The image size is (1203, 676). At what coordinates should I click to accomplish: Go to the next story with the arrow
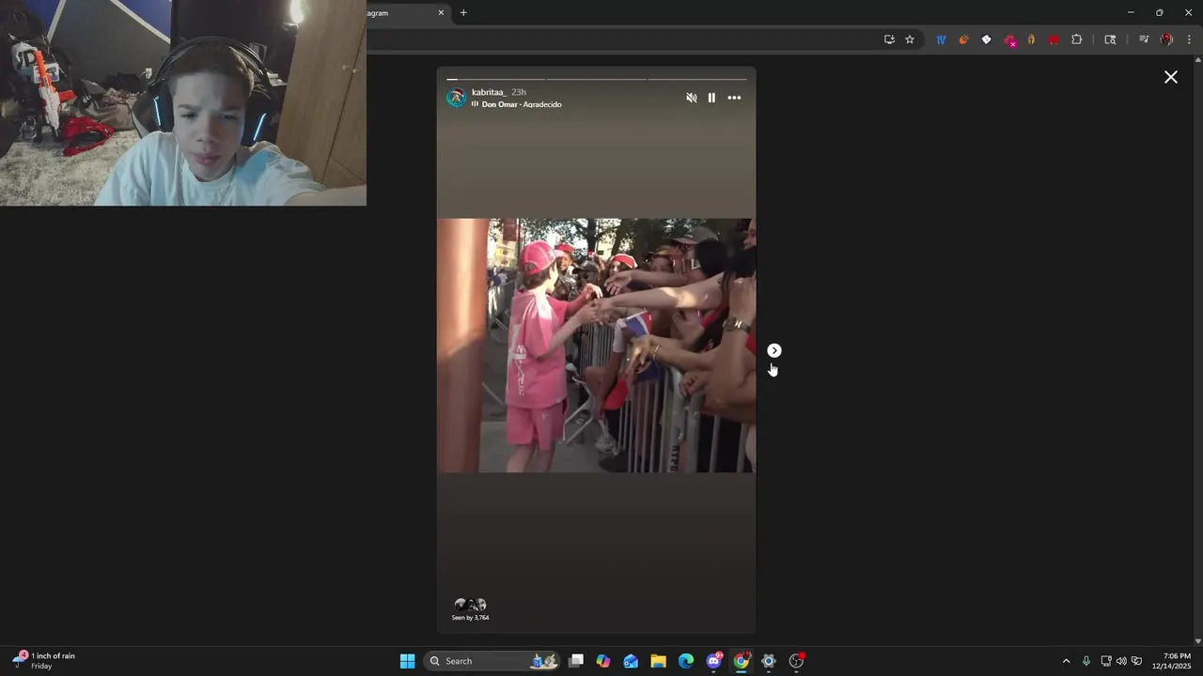coord(774,350)
